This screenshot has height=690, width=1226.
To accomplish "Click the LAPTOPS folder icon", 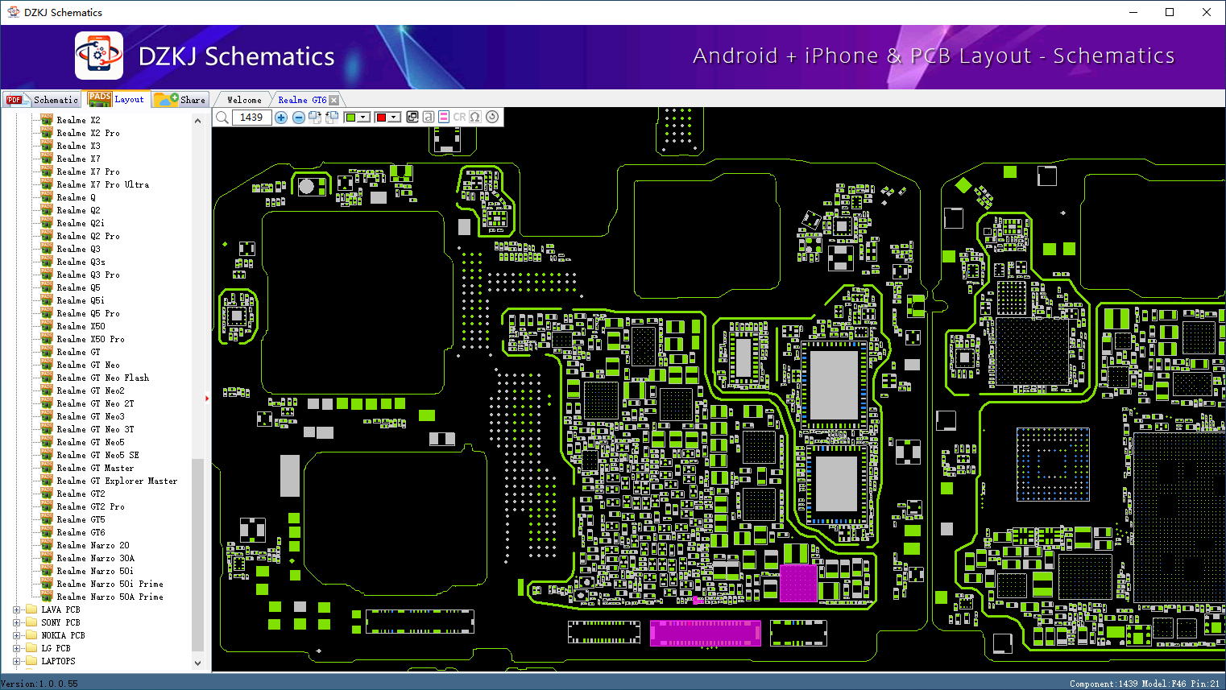I will 31,661.
